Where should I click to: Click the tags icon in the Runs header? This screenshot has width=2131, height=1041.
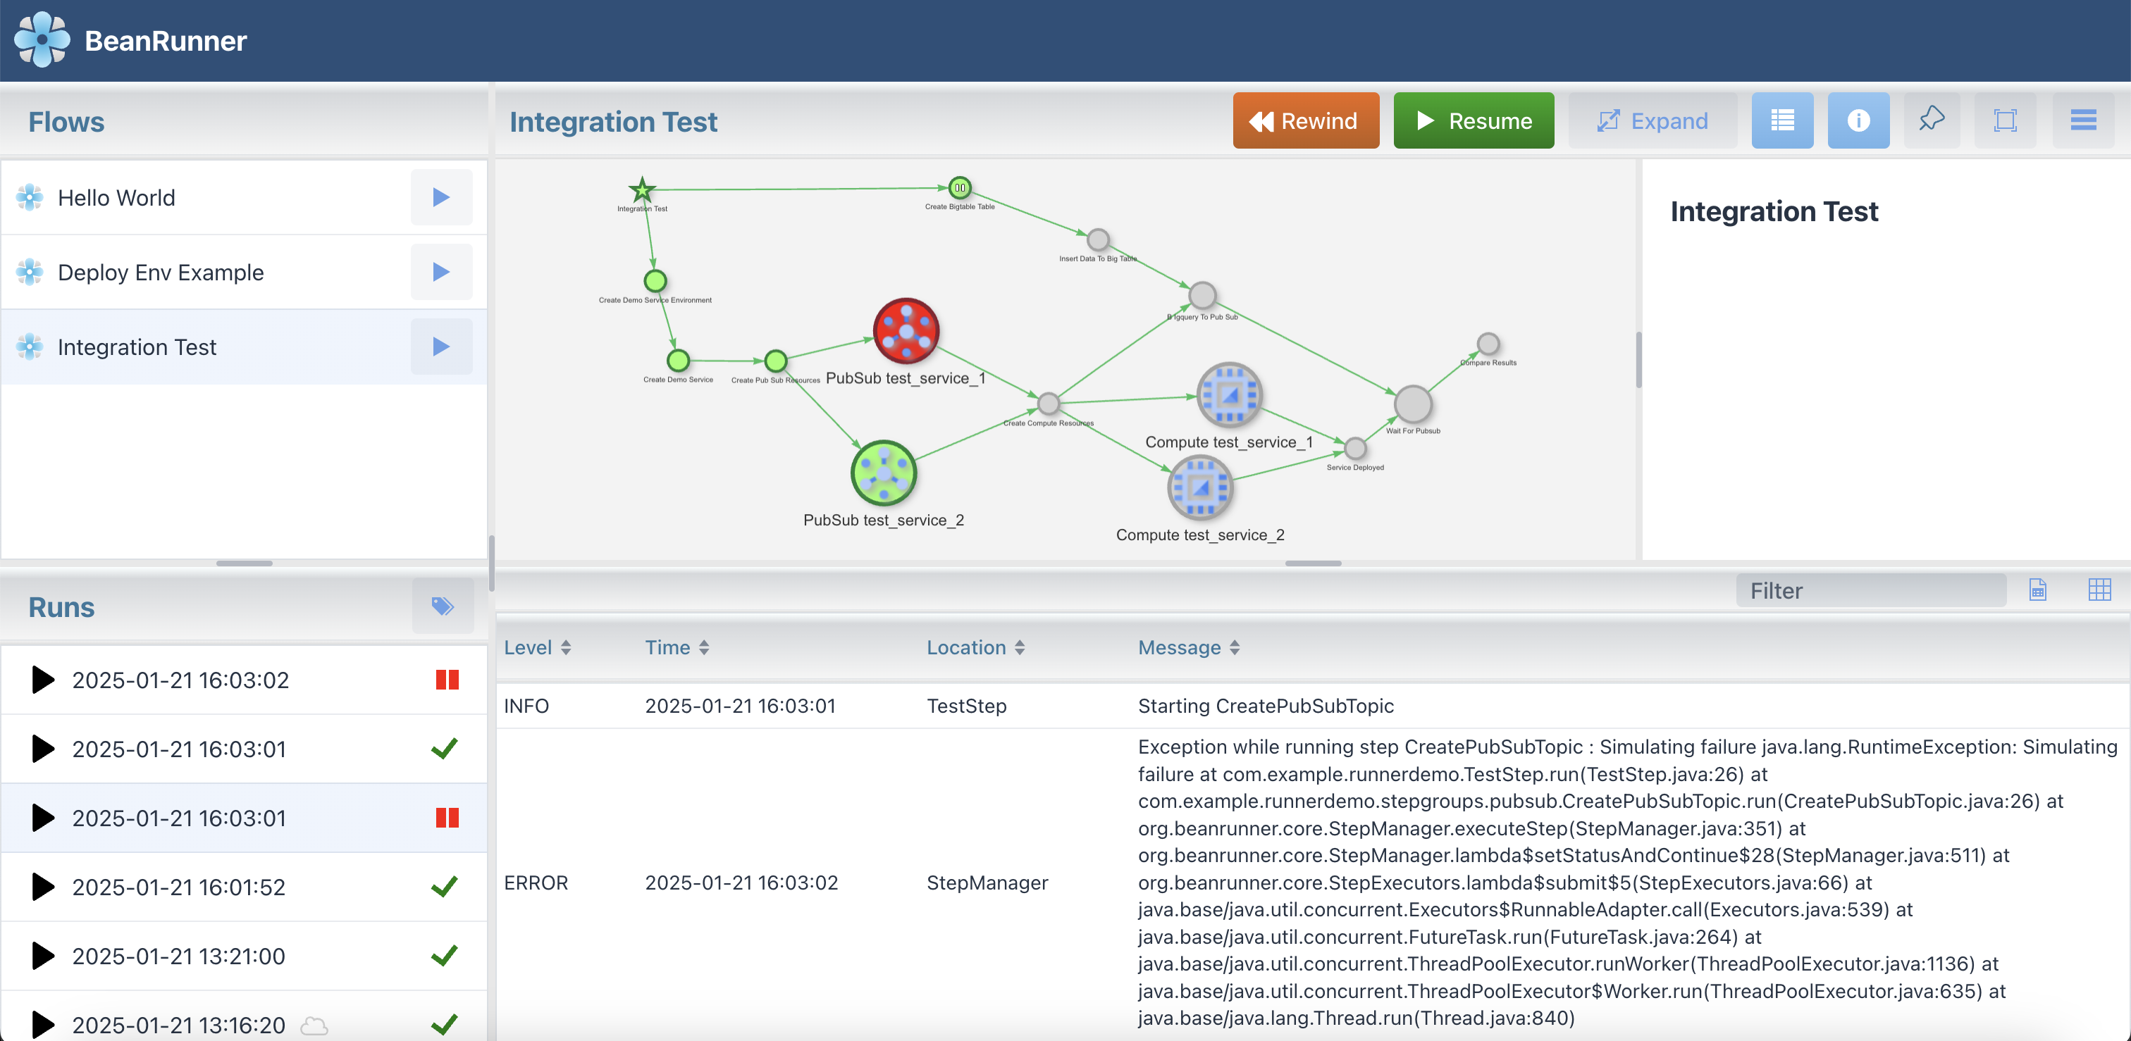(x=443, y=606)
